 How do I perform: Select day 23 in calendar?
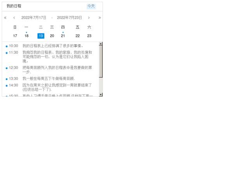[x=89, y=36]
